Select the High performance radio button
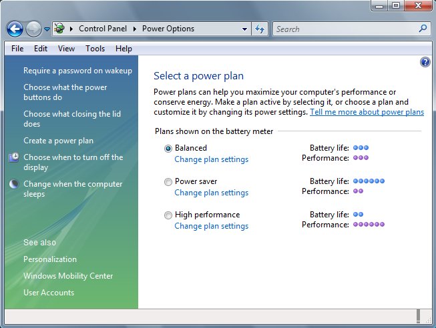Image resolution: width=436 pixels, height=328 pixels. point(168,215)
